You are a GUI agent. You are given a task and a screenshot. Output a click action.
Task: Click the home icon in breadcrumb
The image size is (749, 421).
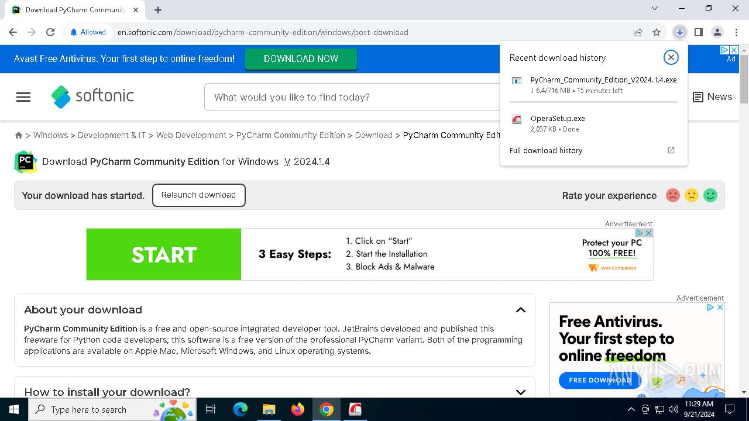(x=19, y=135)
